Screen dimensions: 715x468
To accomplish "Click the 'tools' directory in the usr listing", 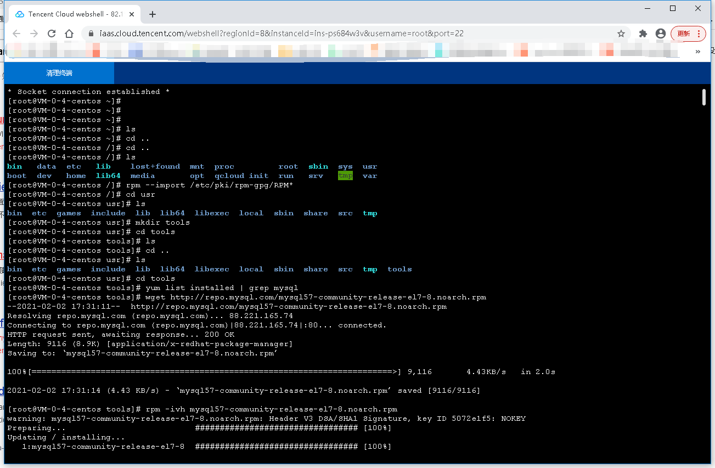I will point(399,269).
